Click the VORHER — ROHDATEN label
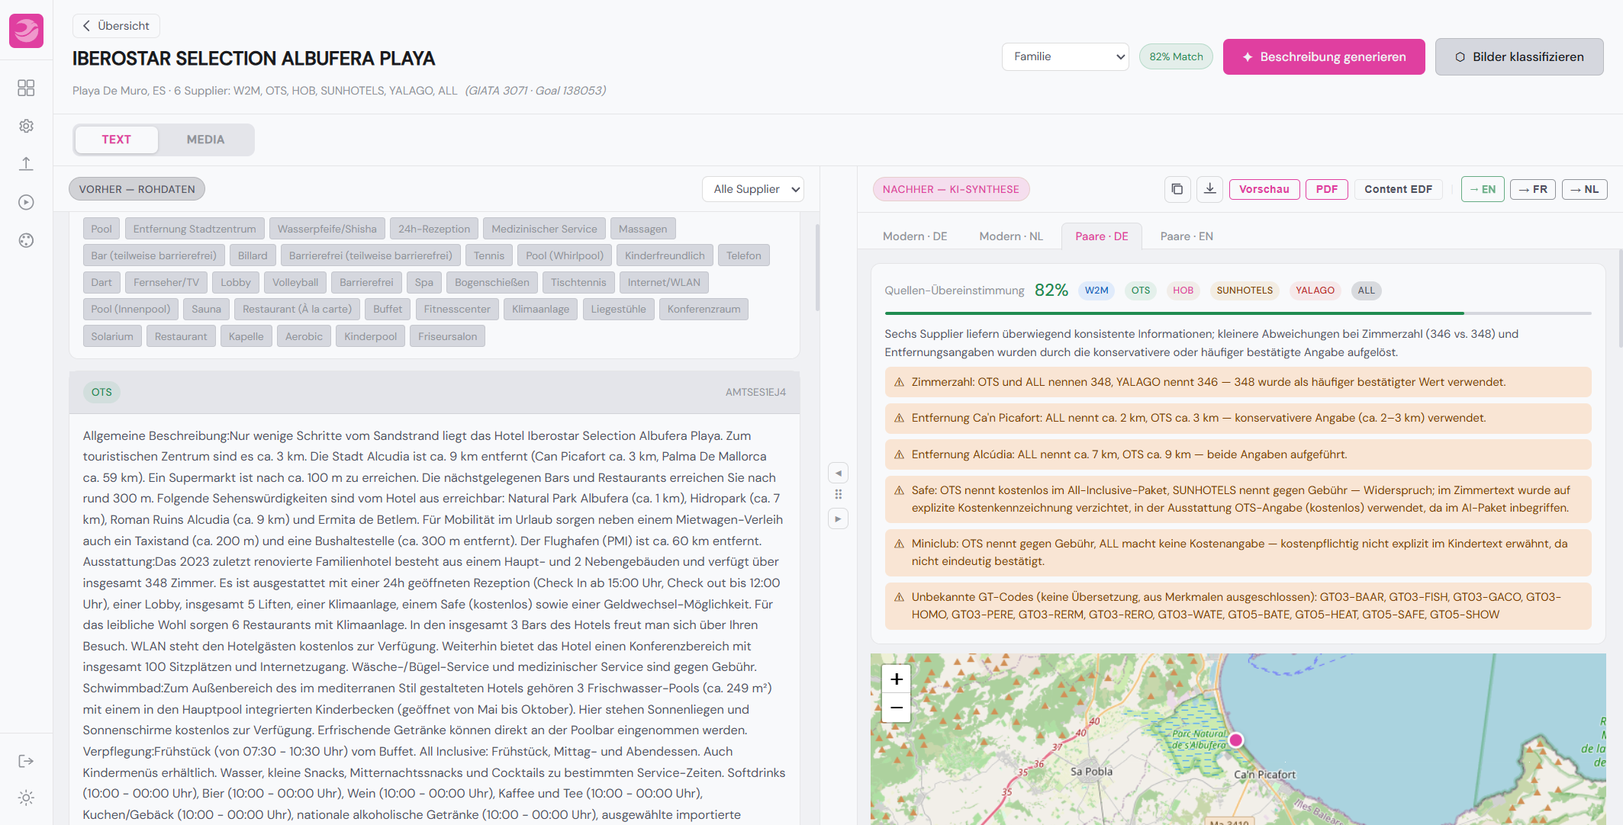1623x825 pixels. (137, 189)
